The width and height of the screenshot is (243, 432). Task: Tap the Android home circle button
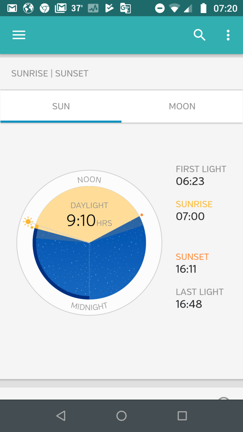(x=121, y=416)
